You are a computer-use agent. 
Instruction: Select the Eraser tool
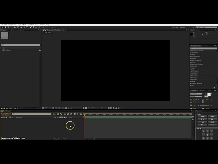tap(36, 27)
